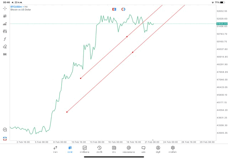Open the search chart icon at bottom left

pyautogui.click(x=5, y=130)
